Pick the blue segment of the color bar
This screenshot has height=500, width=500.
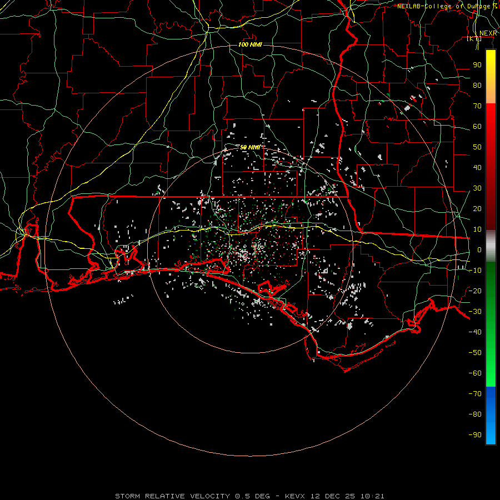[491, 415]
